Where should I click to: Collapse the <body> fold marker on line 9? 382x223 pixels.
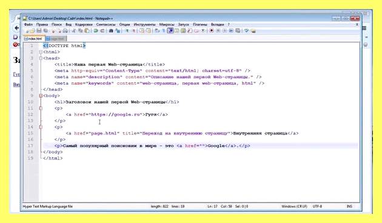pyautogui.click(x=41, y=96)
